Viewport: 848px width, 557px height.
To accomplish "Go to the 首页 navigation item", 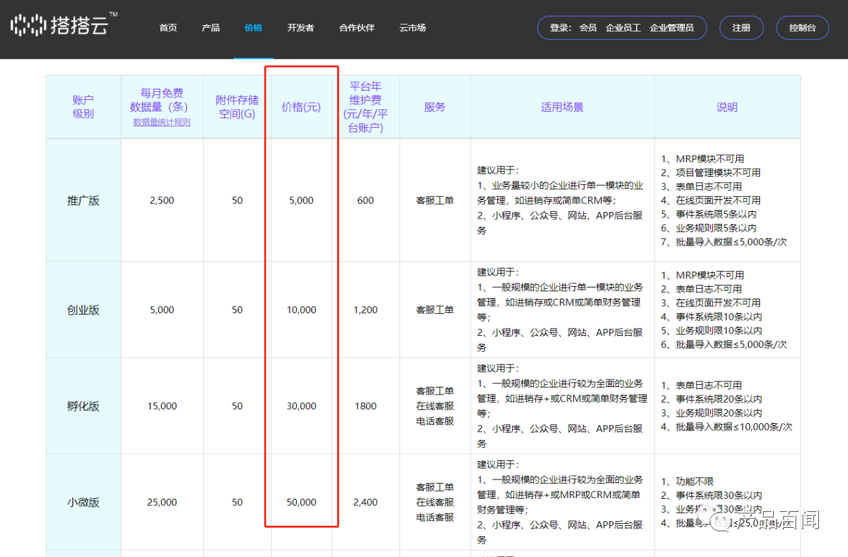I will coord(168,28).
